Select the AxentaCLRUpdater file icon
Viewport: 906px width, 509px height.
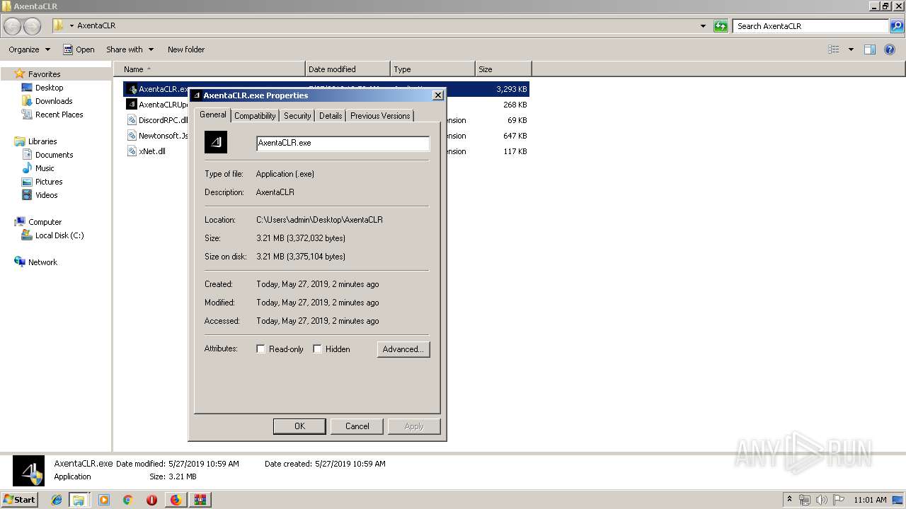[132, 105]
